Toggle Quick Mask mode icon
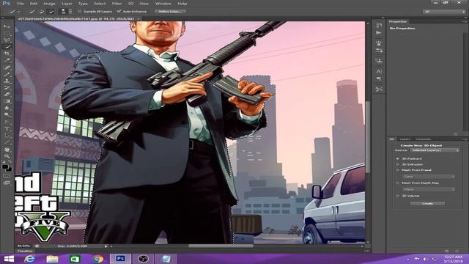Image resolution: width=469 pixels, height=264 pixels. (7, 176)
